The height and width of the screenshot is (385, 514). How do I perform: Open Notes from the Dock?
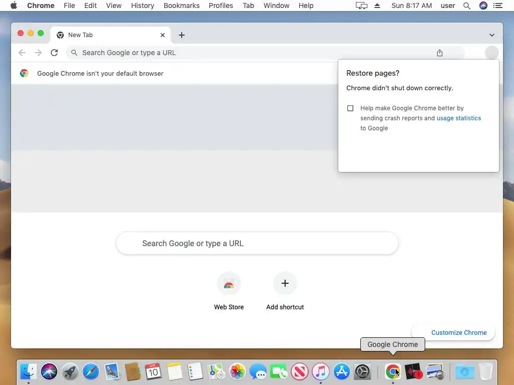174,371
